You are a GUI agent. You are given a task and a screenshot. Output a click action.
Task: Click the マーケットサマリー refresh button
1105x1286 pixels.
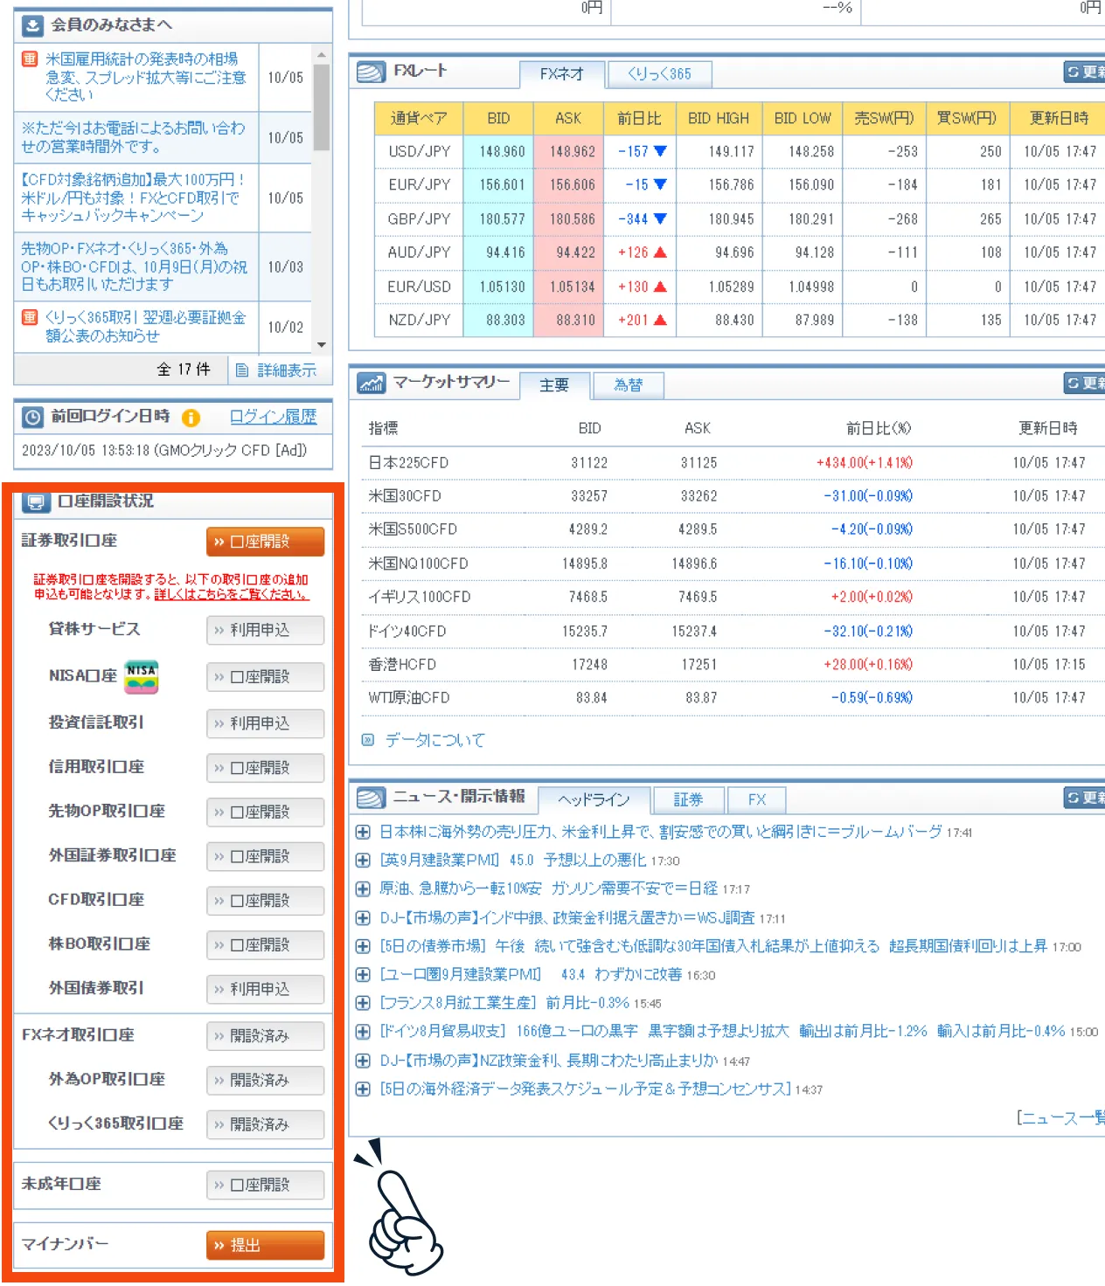[x=1085, y=383]
